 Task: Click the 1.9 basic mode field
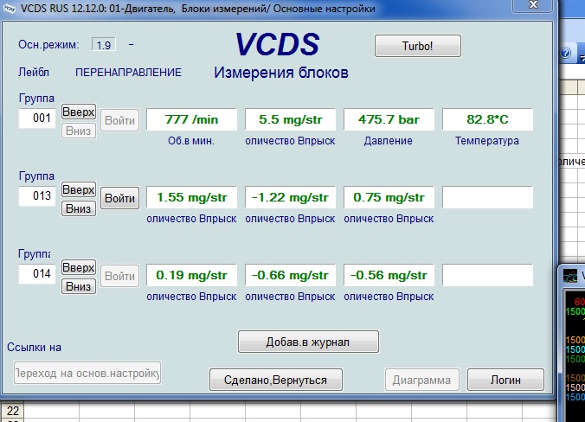pos(103,45)
